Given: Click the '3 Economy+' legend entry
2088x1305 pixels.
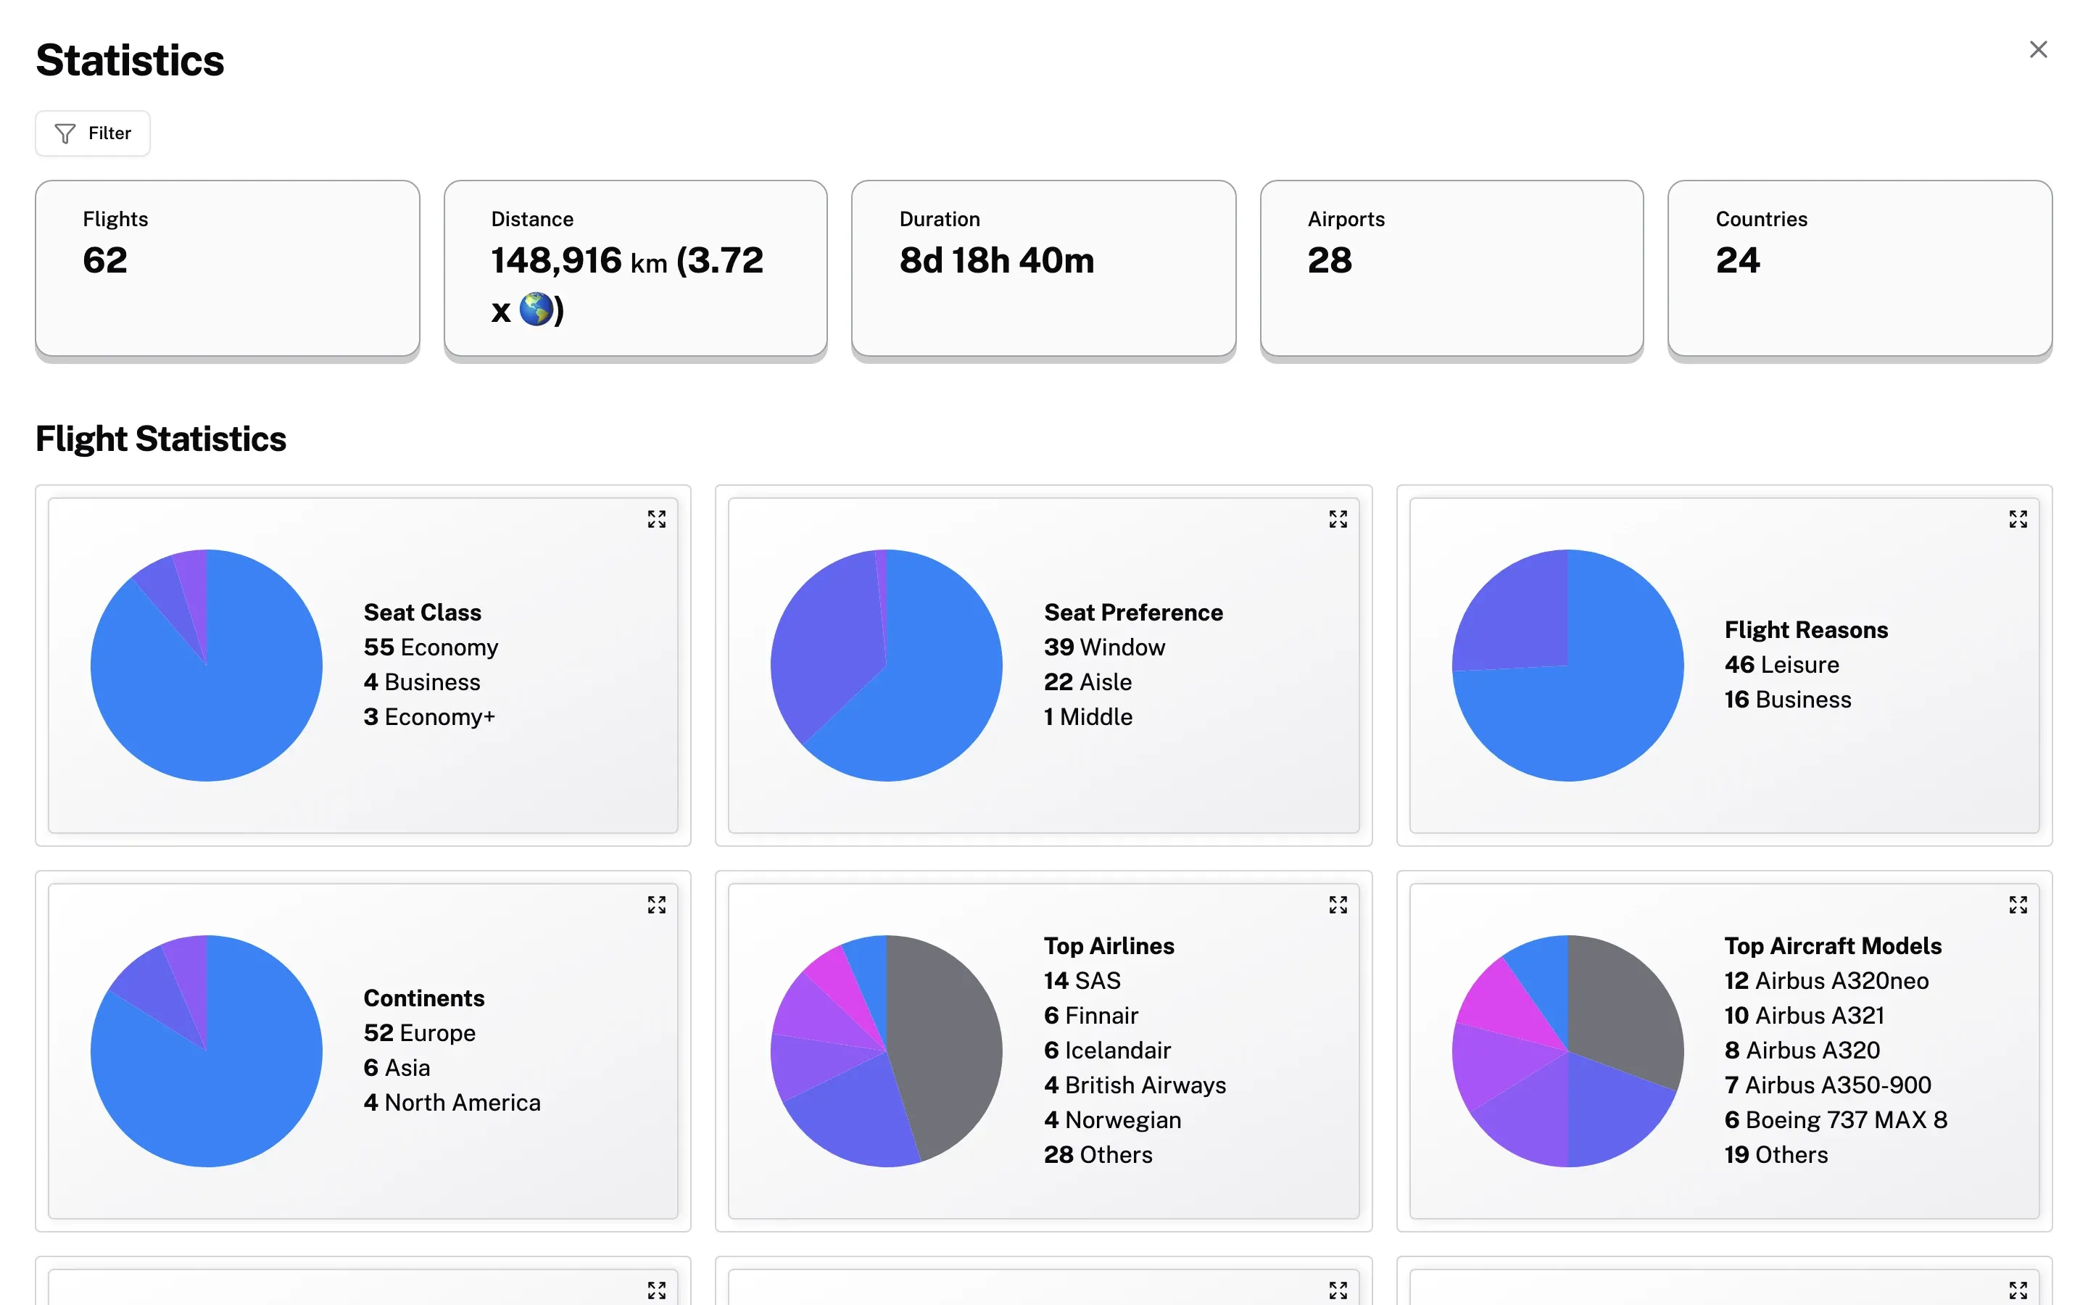Looking at the screenshot, I should (428, 716).
